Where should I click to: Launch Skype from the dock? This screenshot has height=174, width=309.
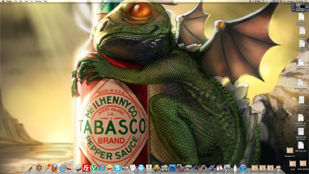point(117,168)
